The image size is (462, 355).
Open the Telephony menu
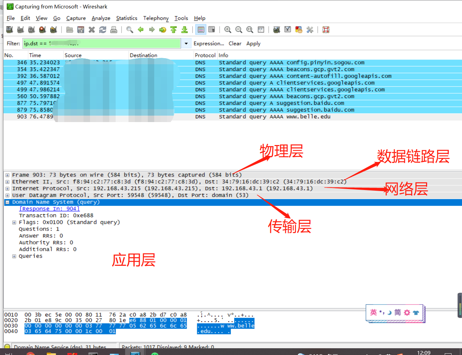pyautogui.click(x=156, y=18)
